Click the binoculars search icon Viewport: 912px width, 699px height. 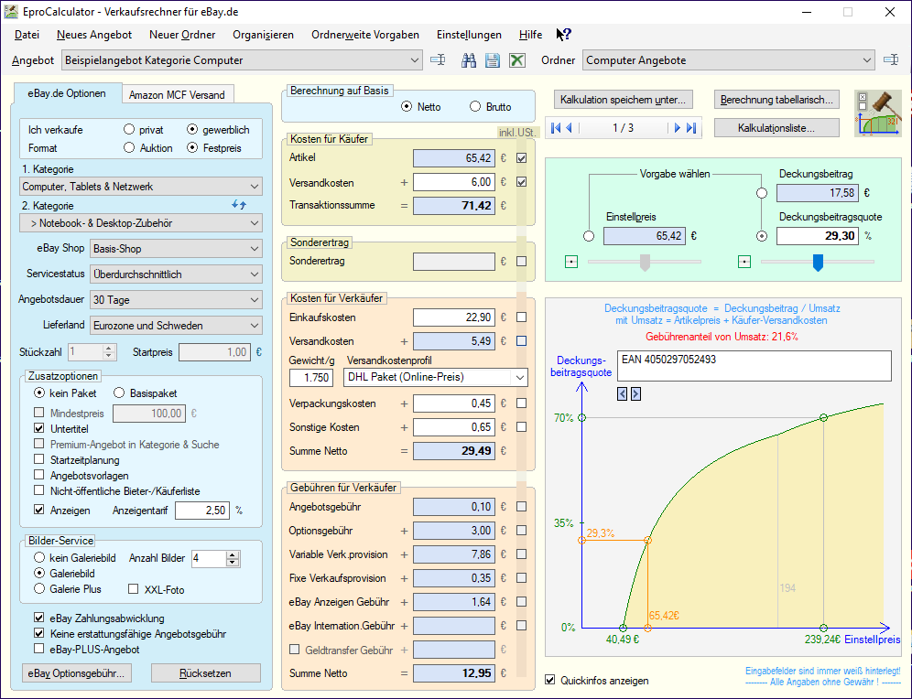pos(469,60)
